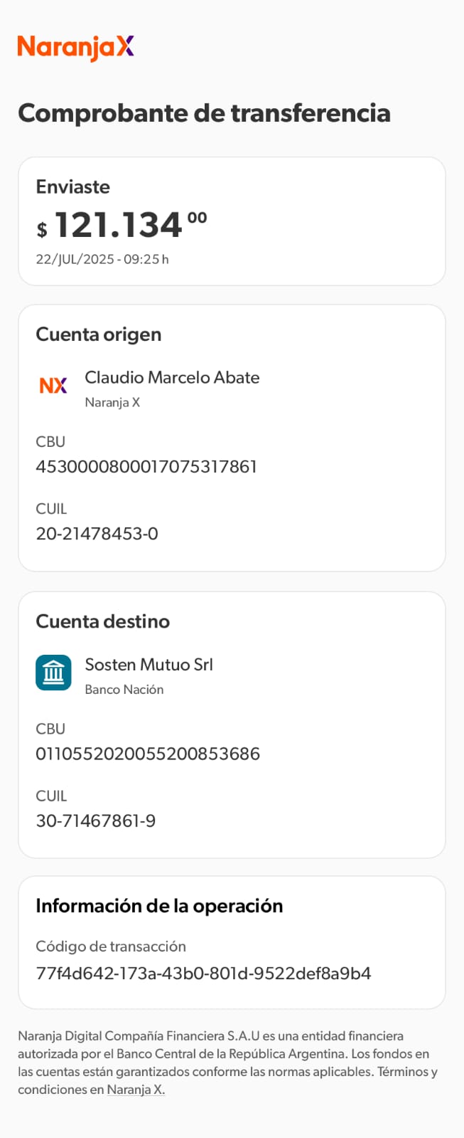Click recipient name Sosten Mutuo Srl
Viewport: 464px width, 1138px height.
pyautogui.click(x=149, y=665)
